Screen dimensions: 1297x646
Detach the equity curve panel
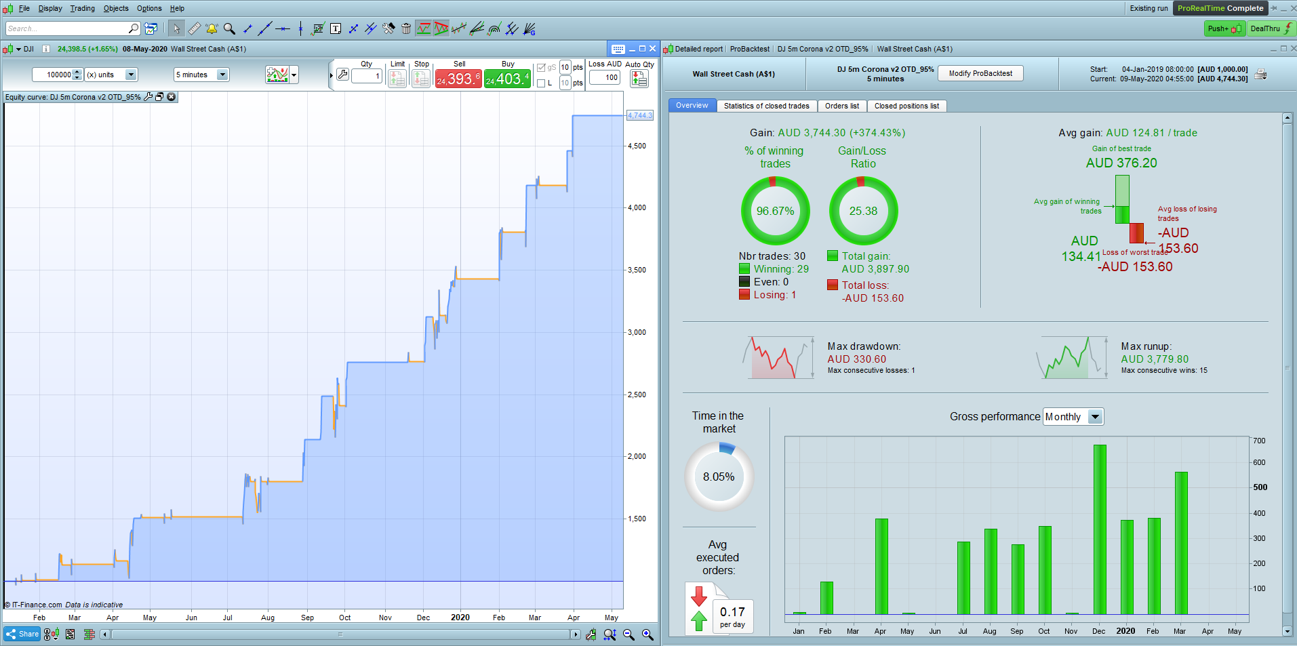tap(160, 97)
